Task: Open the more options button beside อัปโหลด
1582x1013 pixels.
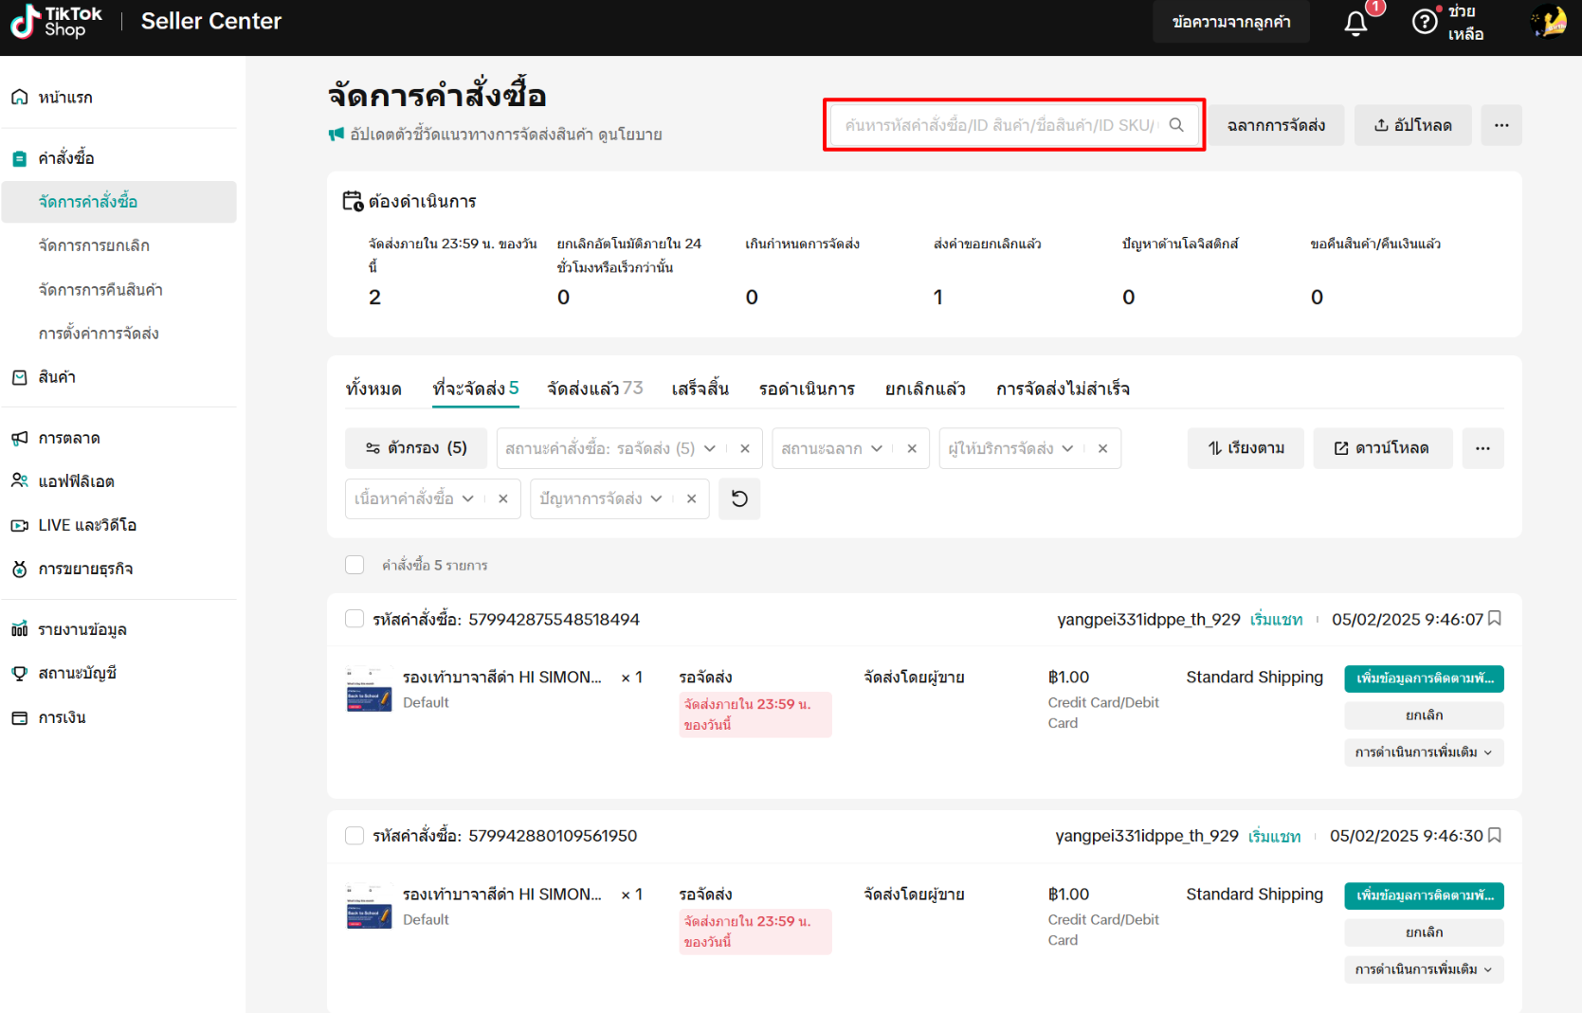Action: click(1501, 125)
